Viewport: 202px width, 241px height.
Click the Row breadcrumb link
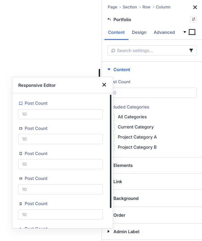coord(146,7)
